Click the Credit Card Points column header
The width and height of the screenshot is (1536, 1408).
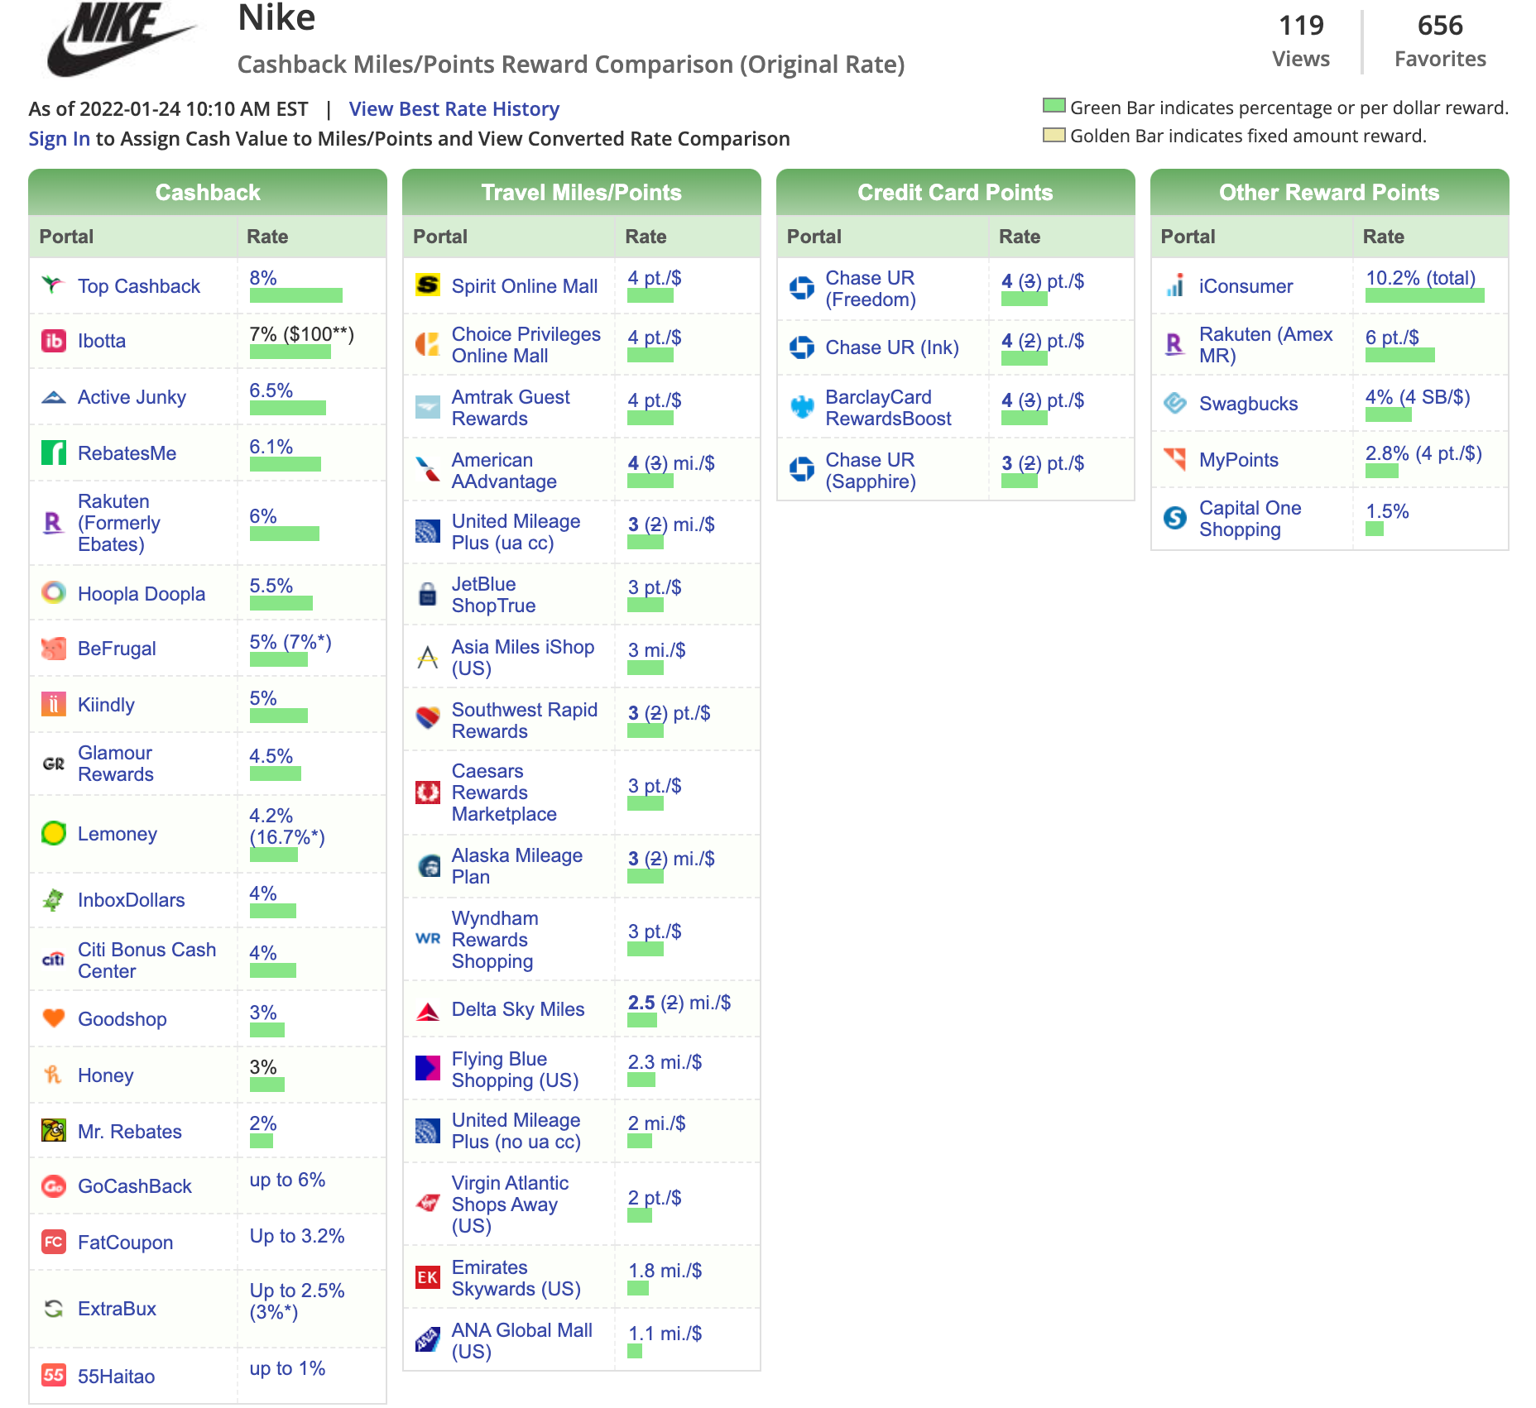(955, 192)
